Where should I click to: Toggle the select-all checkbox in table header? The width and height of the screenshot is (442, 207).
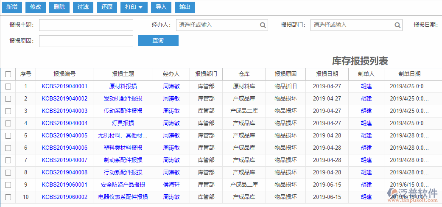tap(8, 74)
